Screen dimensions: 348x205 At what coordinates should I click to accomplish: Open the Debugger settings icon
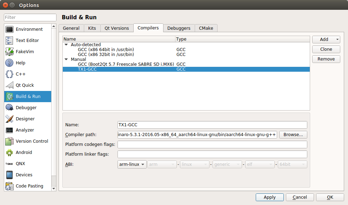point(9,108)
